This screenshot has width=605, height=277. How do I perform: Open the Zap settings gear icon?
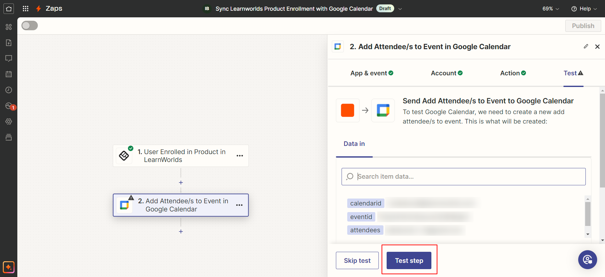point(9,121)
